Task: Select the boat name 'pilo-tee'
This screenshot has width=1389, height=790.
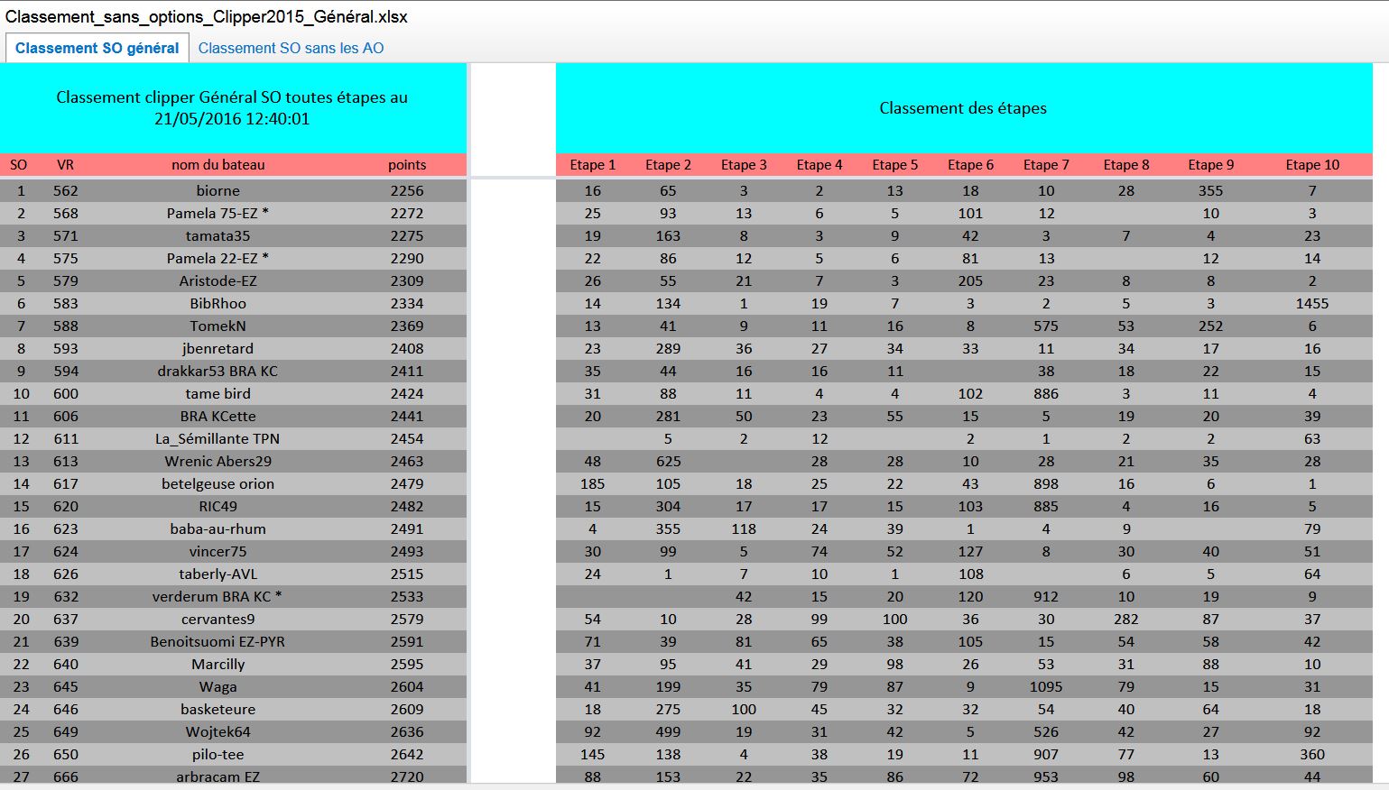Action: click(218, 755)
